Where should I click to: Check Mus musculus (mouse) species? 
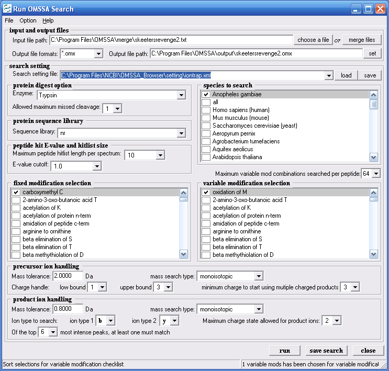tap(206, 118)
